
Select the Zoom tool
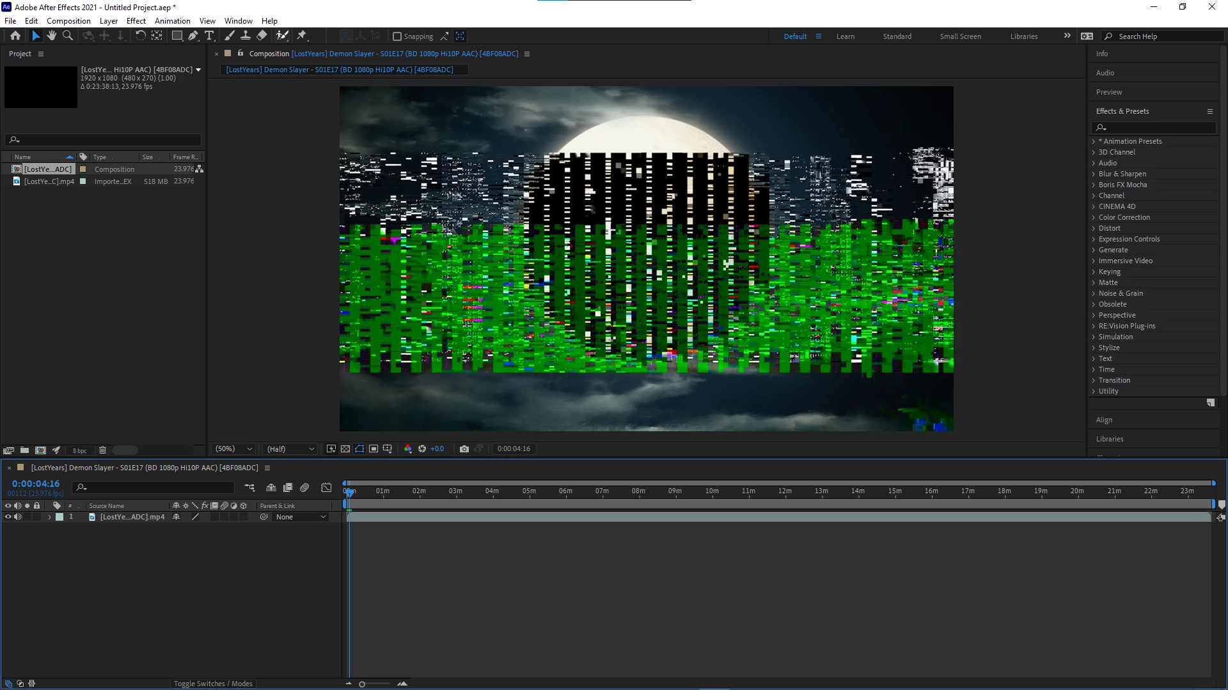[68, 36]
